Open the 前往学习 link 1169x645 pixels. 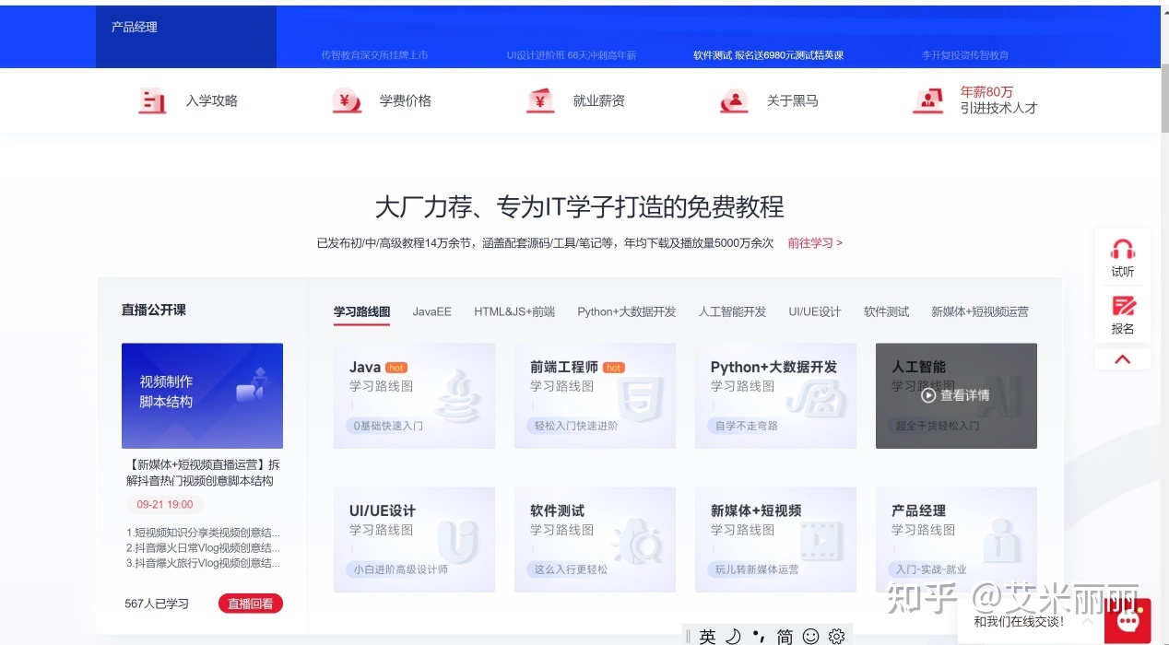[812, 242]
